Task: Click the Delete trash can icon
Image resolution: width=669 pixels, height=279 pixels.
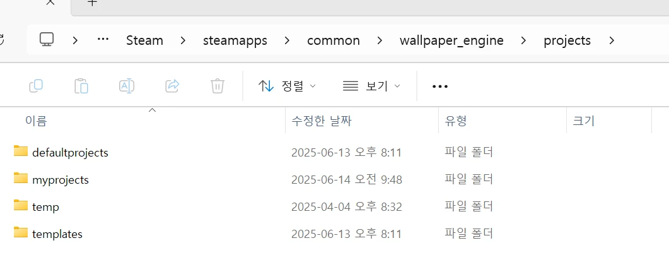Action: click(218, 86)
